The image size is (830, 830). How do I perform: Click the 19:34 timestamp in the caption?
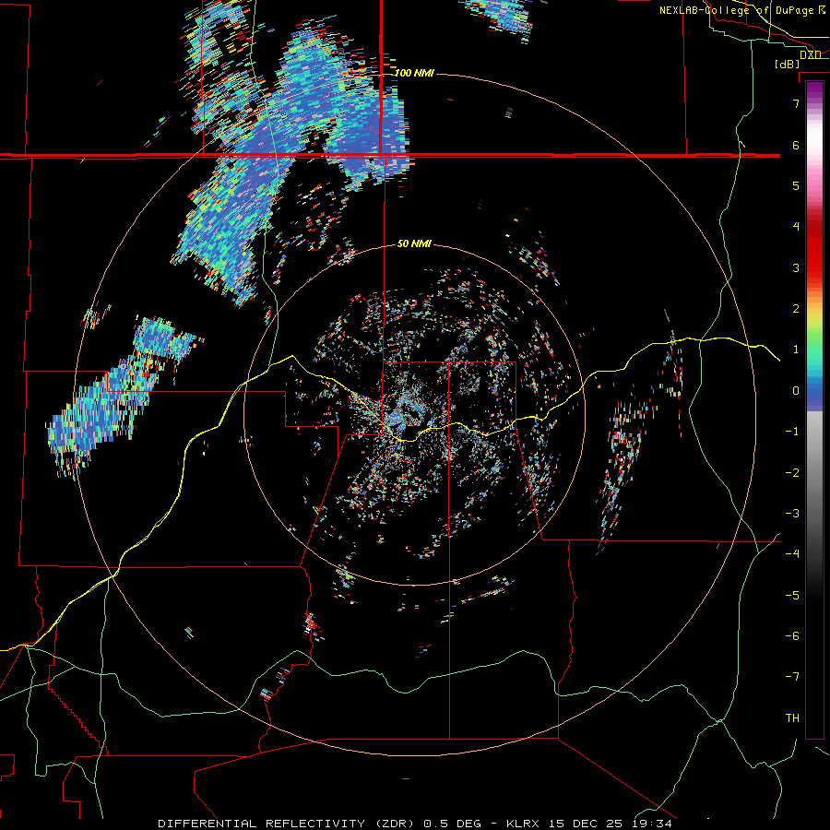[654, 824]
